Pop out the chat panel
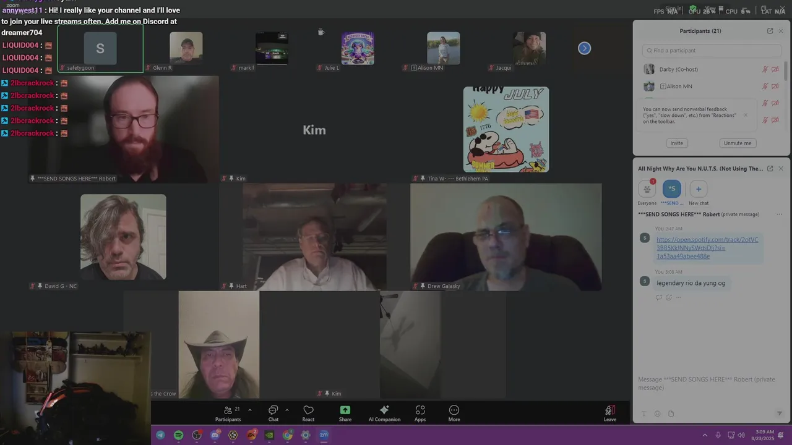Viewport: 792px width, 445px height. (770, 168)
